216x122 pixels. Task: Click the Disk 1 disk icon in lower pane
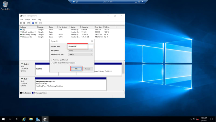22,79
